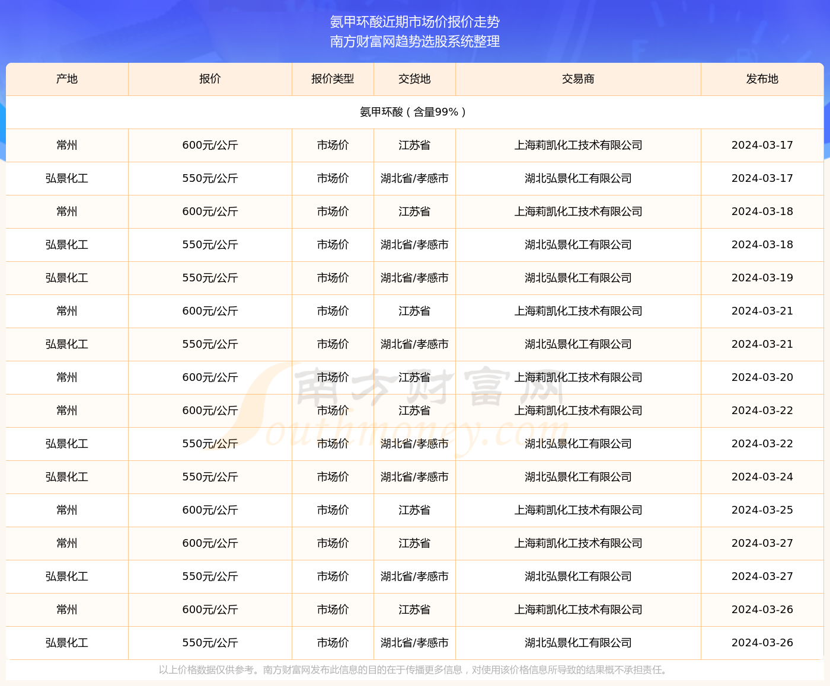This screenshot has height=686, width=830.
Task: Click the subtitle 南方财富网趋势选股系统整理
Action: coord(415,41)
